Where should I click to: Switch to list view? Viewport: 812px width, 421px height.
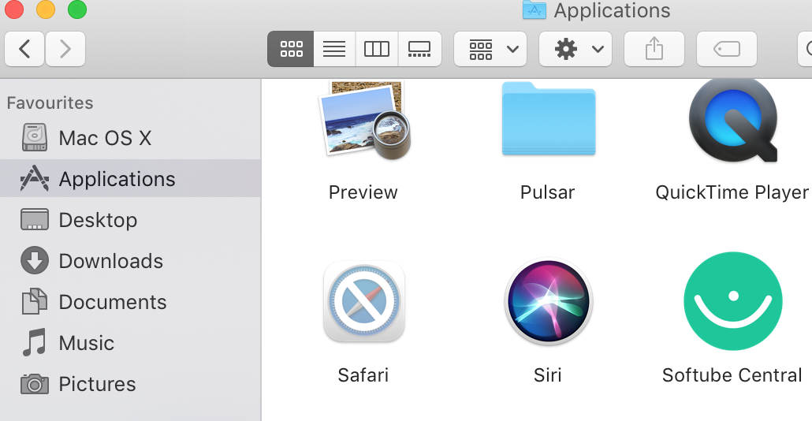pyautogui.click(x=334, y=49)
